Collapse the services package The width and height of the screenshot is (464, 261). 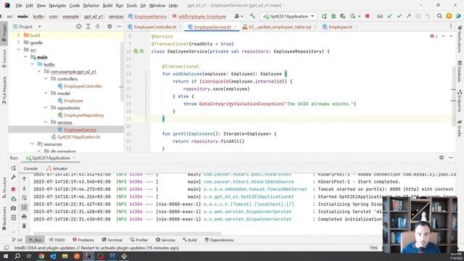click(46, 122)
